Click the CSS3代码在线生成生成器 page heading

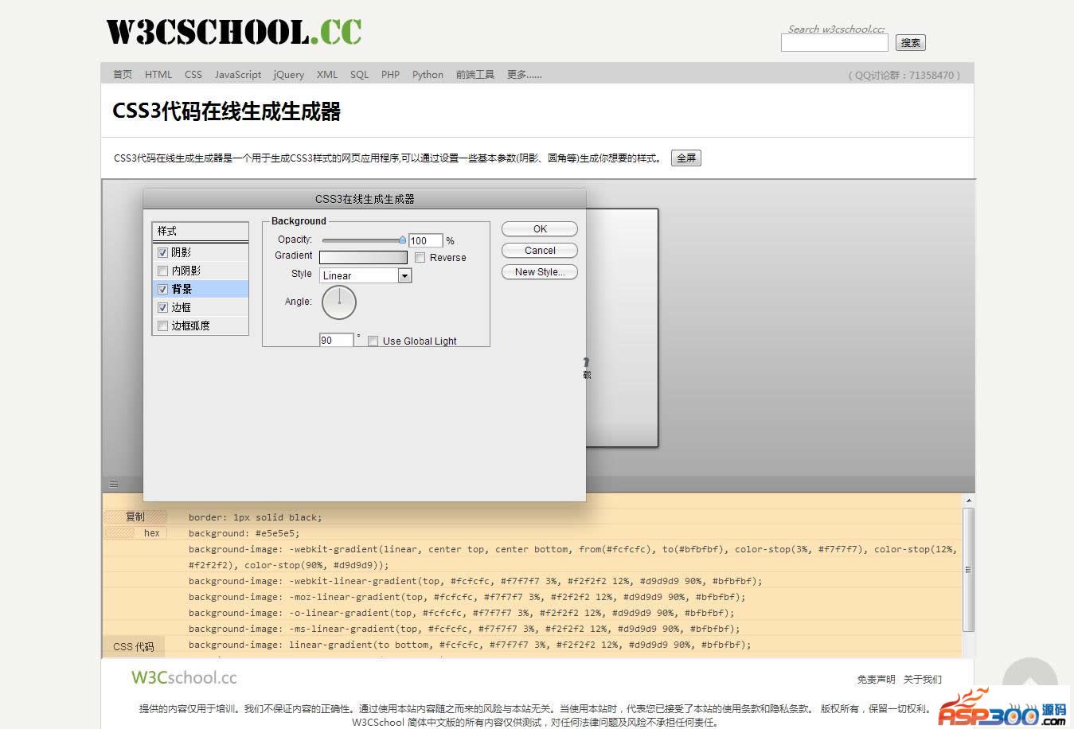[227, 111]
